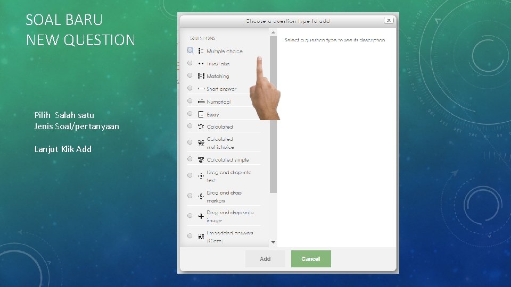The height and width of the screenshot is (287, 511).
Task: Click the Multiple choice question icon
Action: (201, 51)
